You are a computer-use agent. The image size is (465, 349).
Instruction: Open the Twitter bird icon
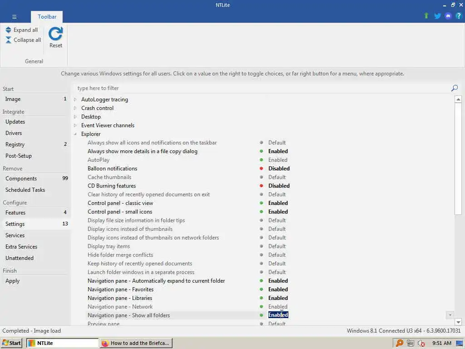[x=437, y=16]
